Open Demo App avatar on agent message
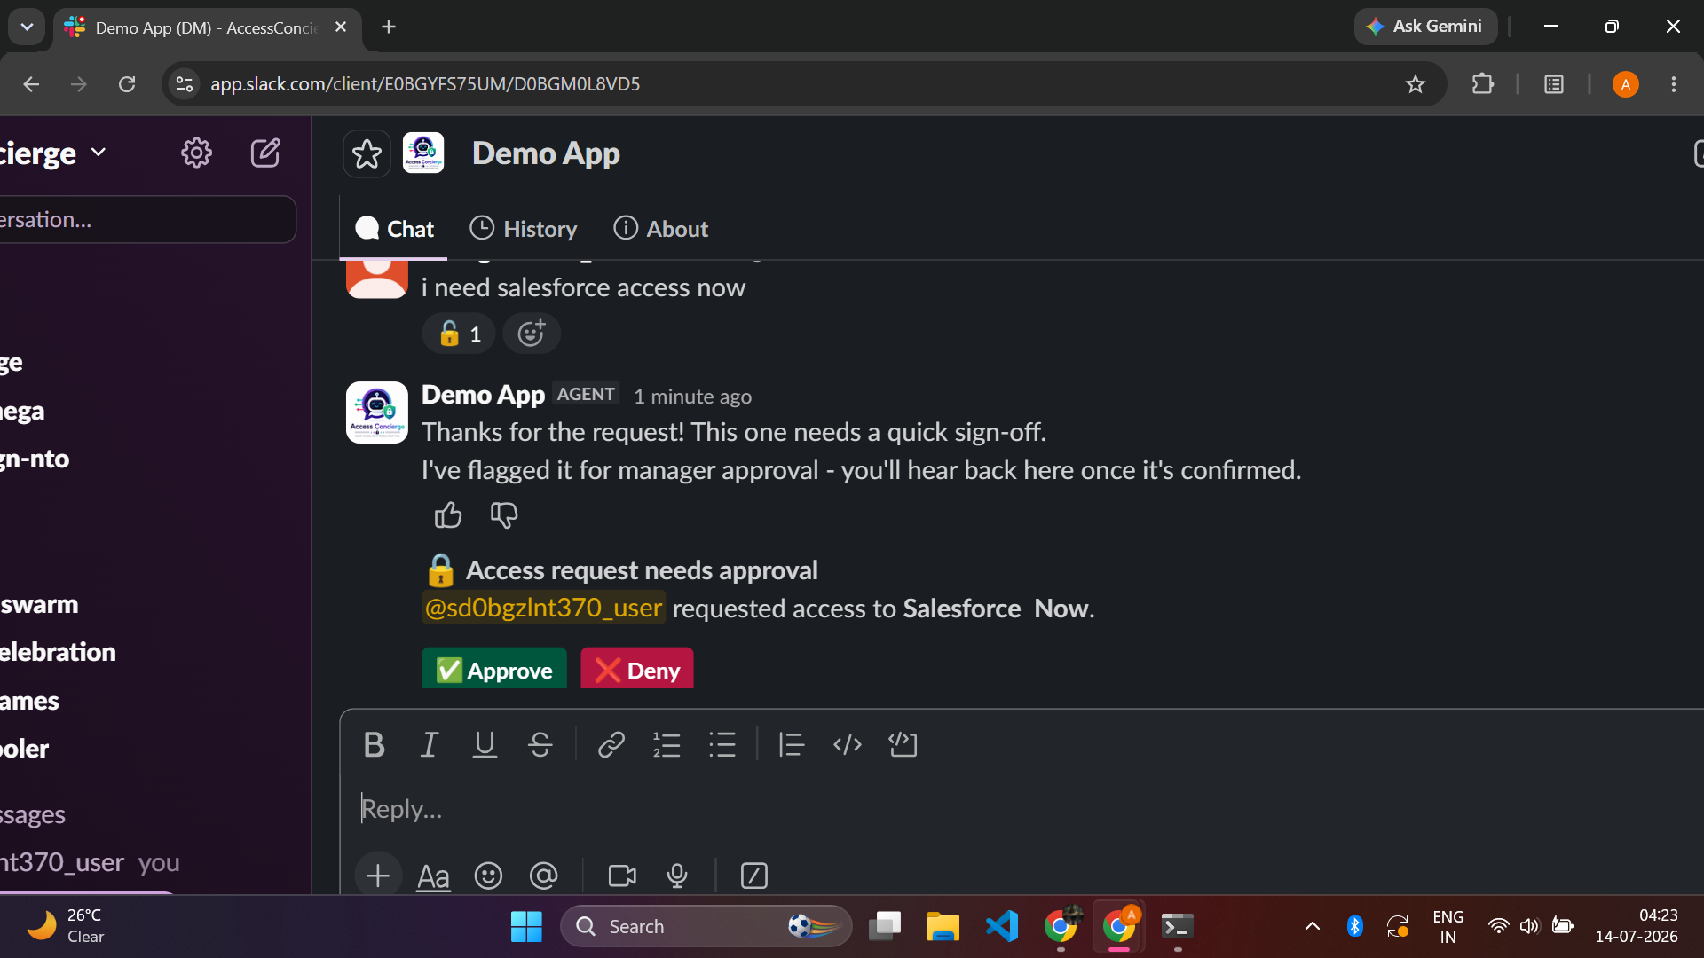1704x958 pixels. [x=377, y=412]
